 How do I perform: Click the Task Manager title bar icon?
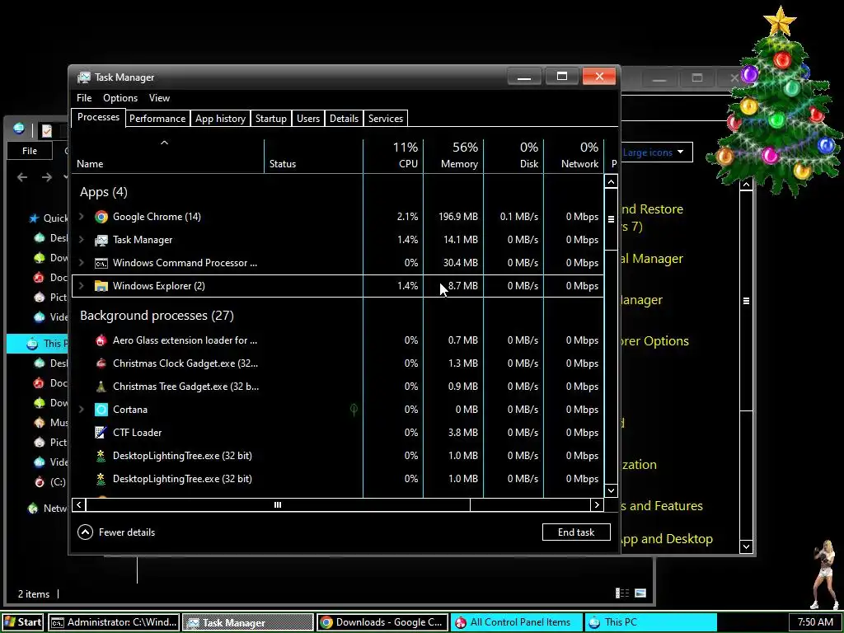pos(83,77)
